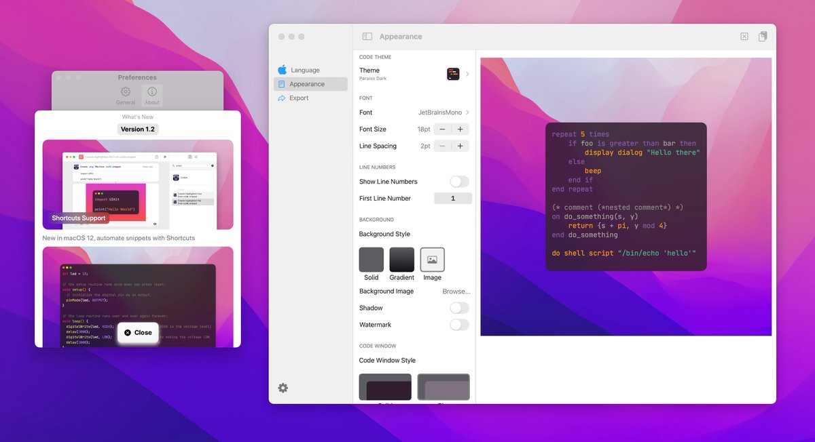Click the Version 1.2 badge
The width and height of the screenshot is (815, 442).
click(x=138, y=129)
